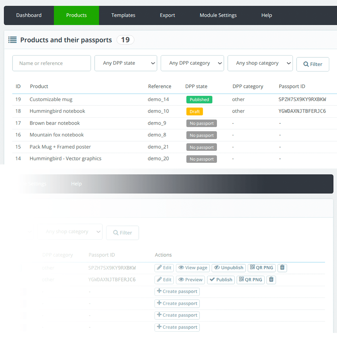Go to Module Settings tab
The height and width of the screenshot is (337, 337).
pyautogui.click(x=218, y=15)
